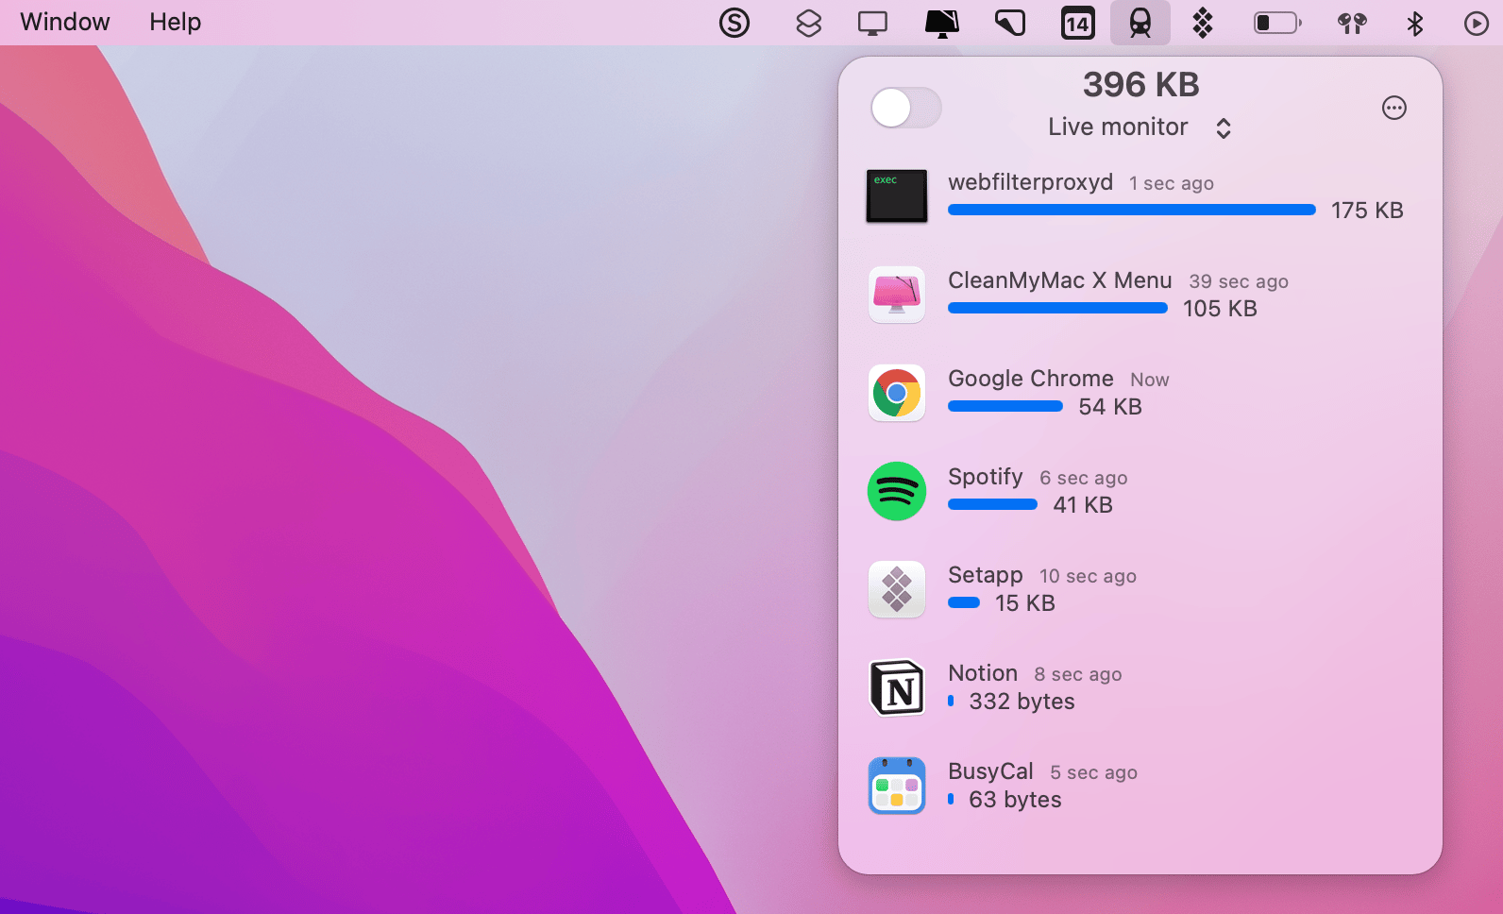Click the Setapp usage bar
This screenshot has width=1503, height=914.
tap(964, 602)
